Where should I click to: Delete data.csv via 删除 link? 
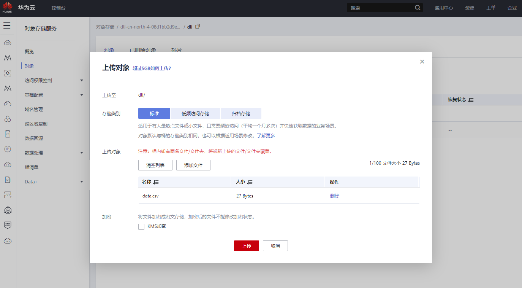click(335, 196)
